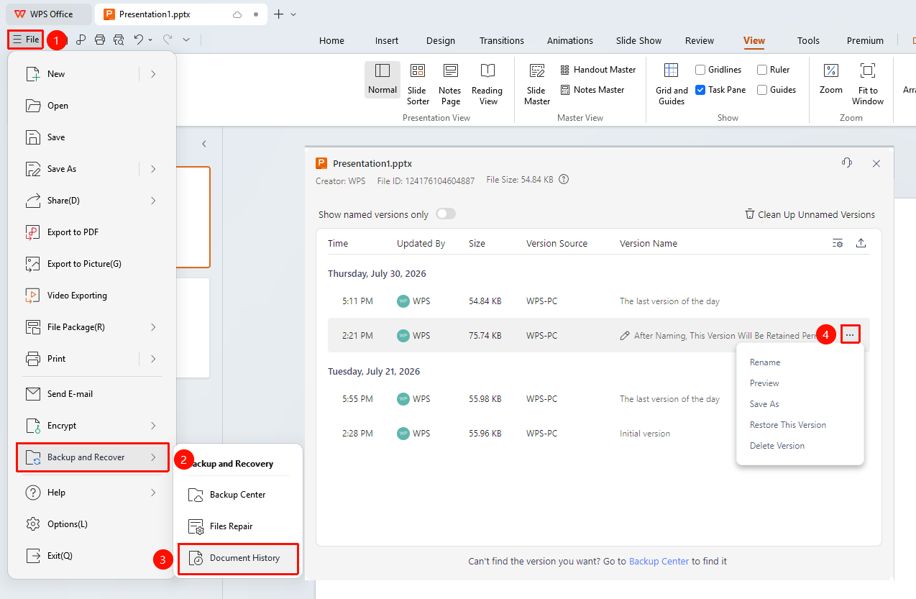Open the File menu button
The image size is (916, 599).
[x=26, y=40]
